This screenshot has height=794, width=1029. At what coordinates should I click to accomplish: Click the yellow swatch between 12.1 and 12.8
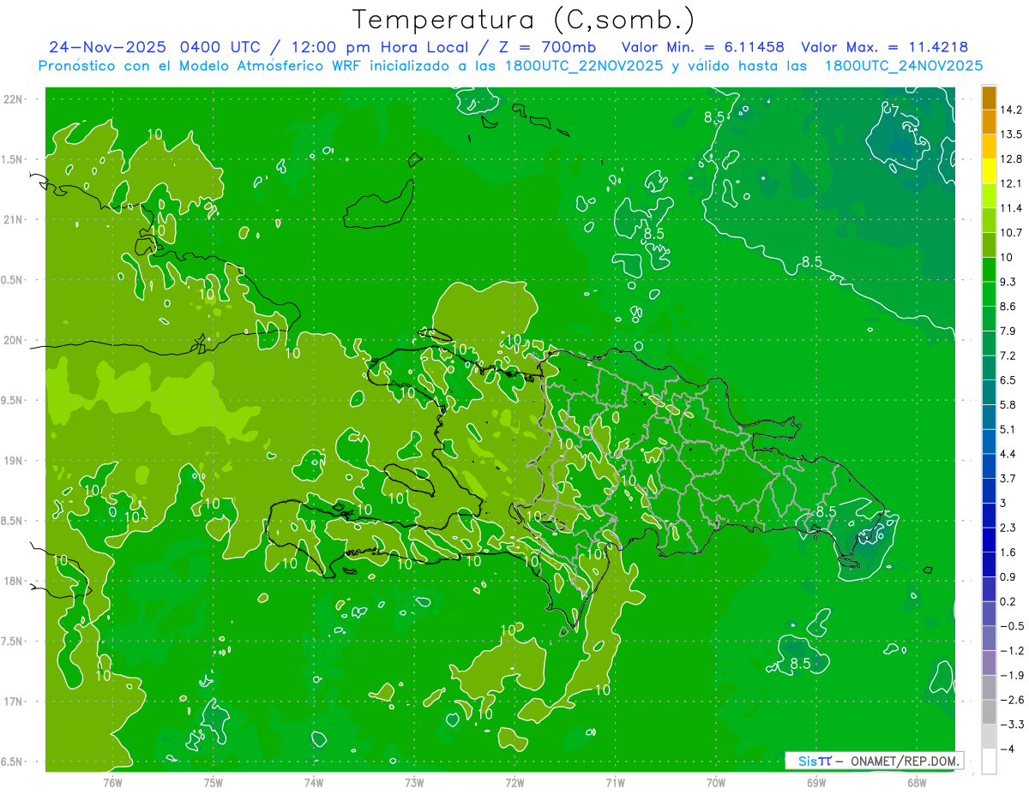989,171
